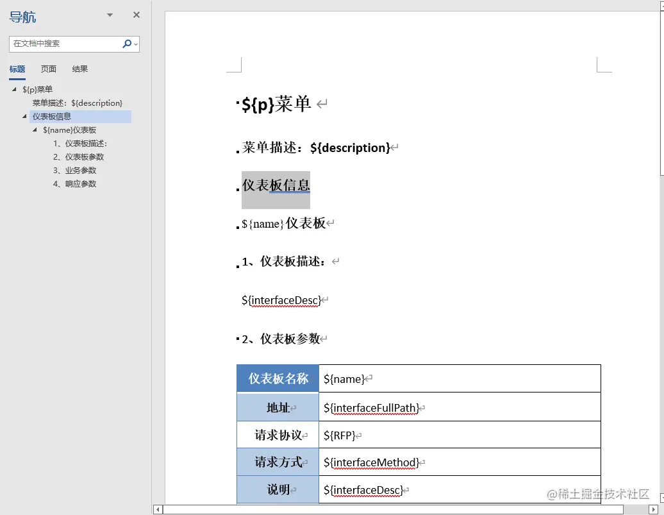Click horizontal scrollbar right arrow
The width and height of the screenshot is (664, 515).
click(x=654, y=509)
